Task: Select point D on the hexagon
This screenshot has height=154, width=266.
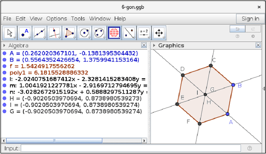Action: [183, 75]
